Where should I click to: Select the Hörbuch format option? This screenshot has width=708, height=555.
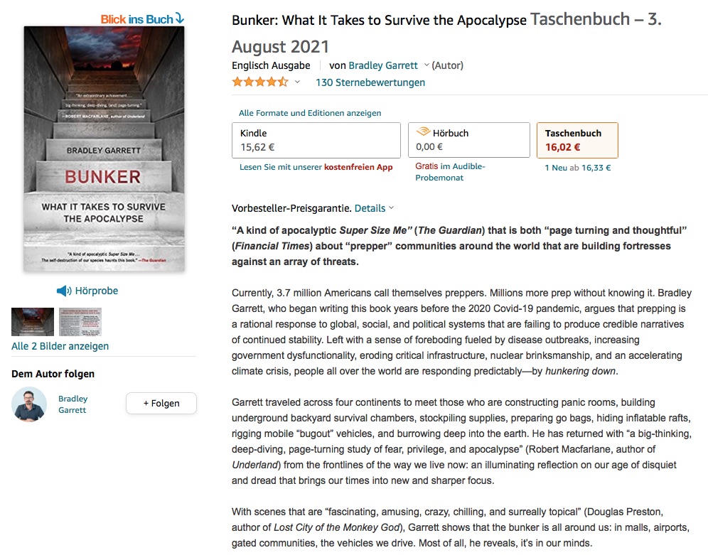[468, 140]
